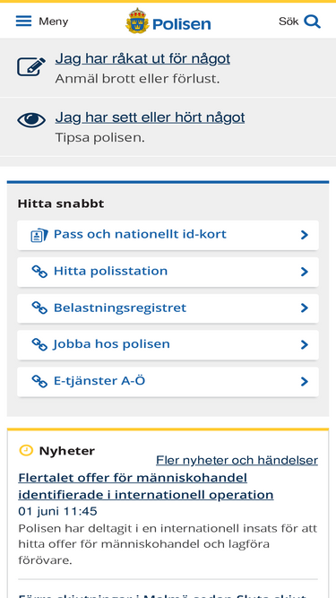Select the Sök text label
The width and height of the screenshot is (336, 598).
[x=289, y=22]
